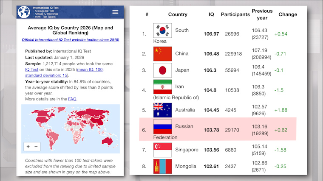The height and width of the screenshot is (181, 323).
Task: Open the FAQ link
Action: click(72, 99)
